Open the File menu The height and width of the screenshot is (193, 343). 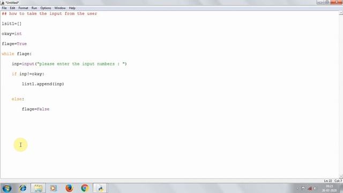click(4, 8)
